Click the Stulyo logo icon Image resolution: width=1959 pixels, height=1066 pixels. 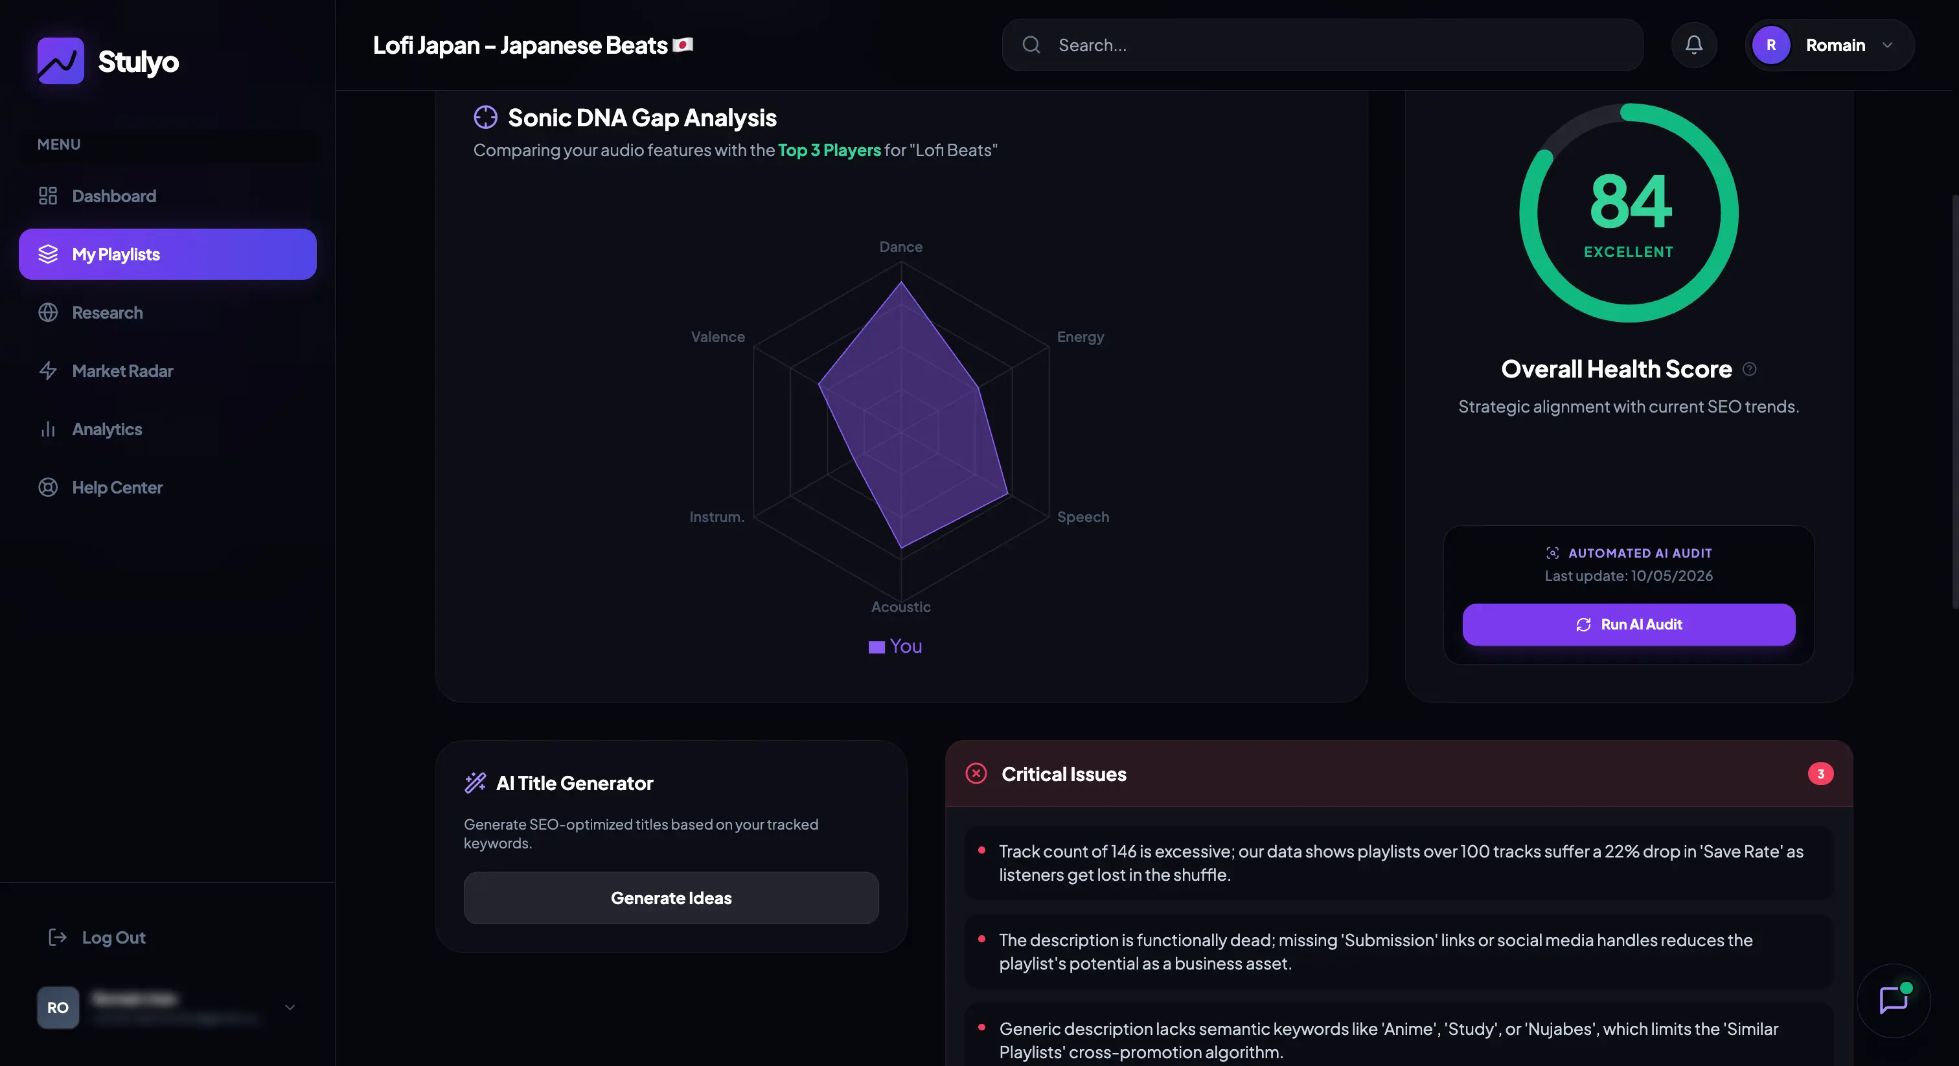[x=61, y=61]
